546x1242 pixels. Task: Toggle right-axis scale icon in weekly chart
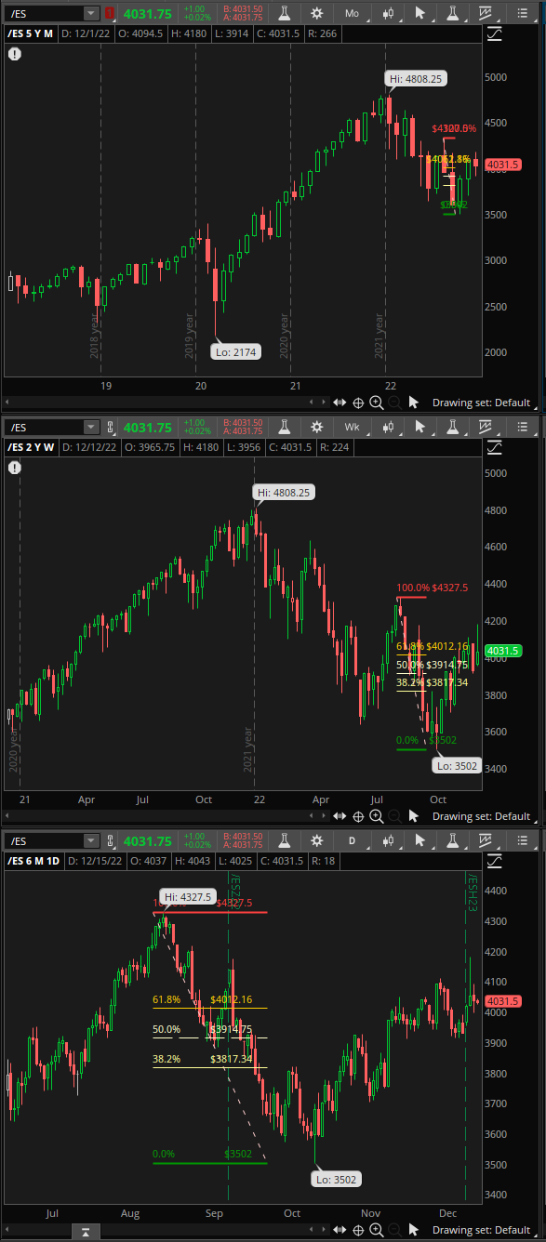click(494, 447)
